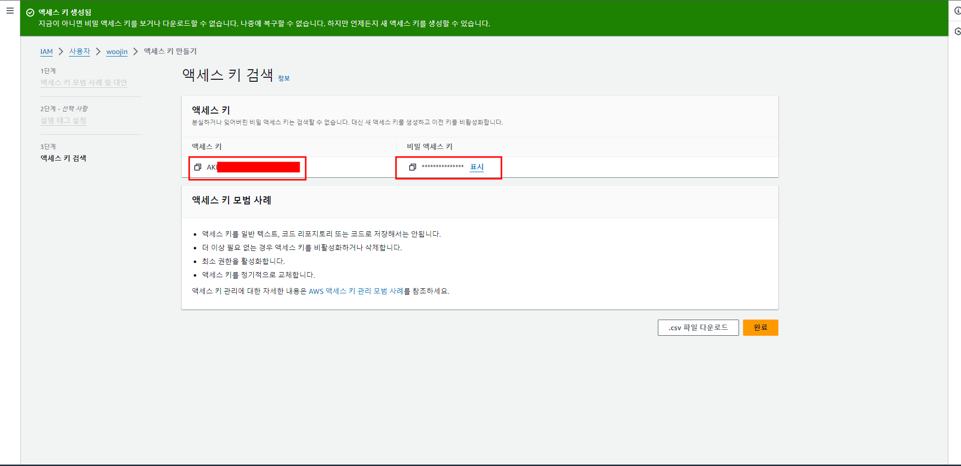Open the navigation sidebar with the hamburger icon

tap(10, 10)
